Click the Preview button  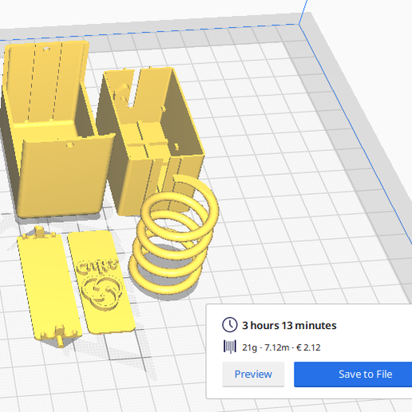(x=253, y=374)
